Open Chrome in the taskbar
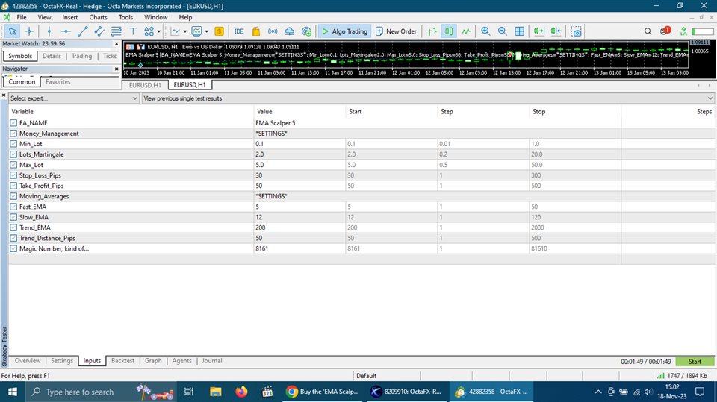The height and width of the screenshot is (402, 717). click(x=323, y=392)
